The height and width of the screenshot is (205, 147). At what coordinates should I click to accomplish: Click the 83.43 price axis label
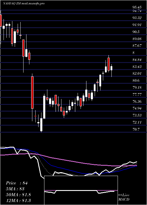[x=137, y=67]
